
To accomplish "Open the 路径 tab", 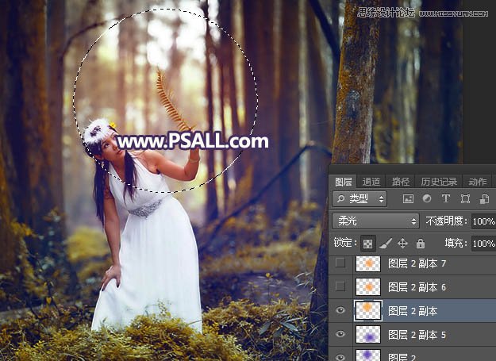I will (x=401, y=182).
